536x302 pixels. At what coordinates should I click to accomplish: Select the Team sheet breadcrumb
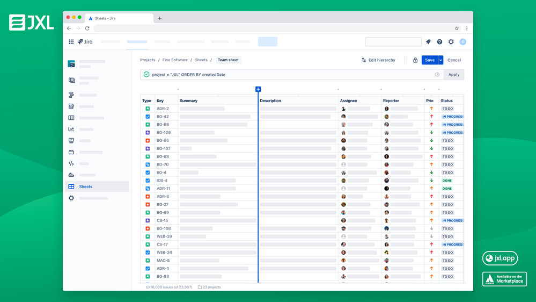point(228,60)
